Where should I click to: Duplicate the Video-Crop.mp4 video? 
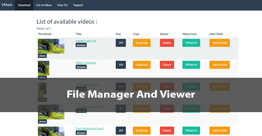[x=142, y=65]
